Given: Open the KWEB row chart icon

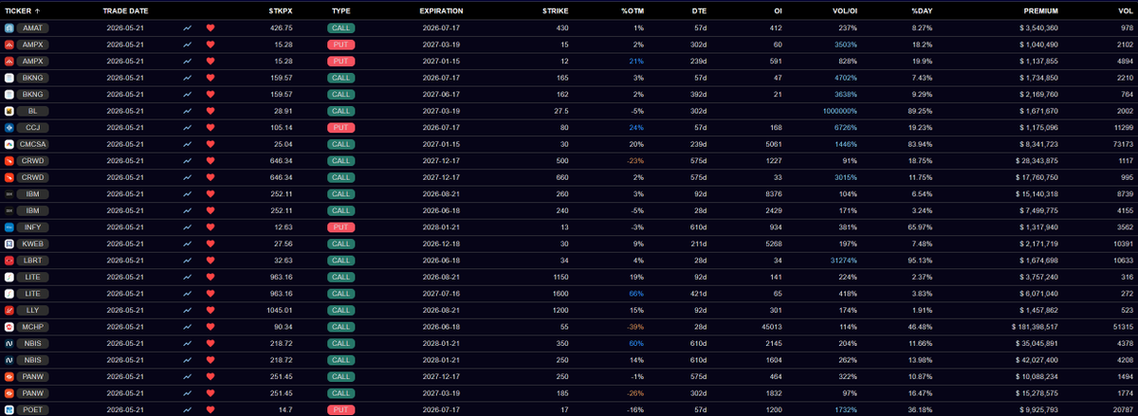Looking at the screenshot, I should [188, 244].
